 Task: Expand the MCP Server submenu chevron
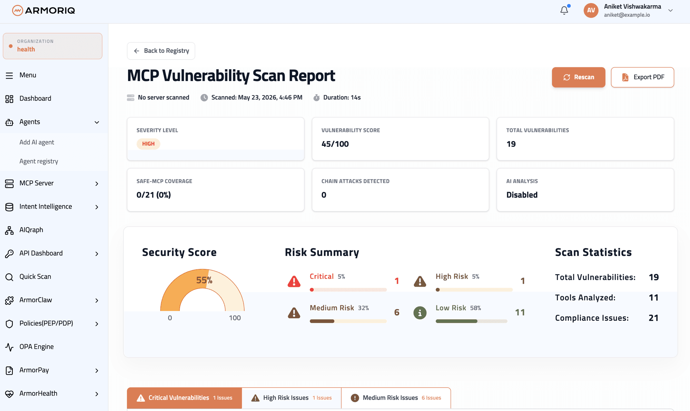tap(97, 184)
